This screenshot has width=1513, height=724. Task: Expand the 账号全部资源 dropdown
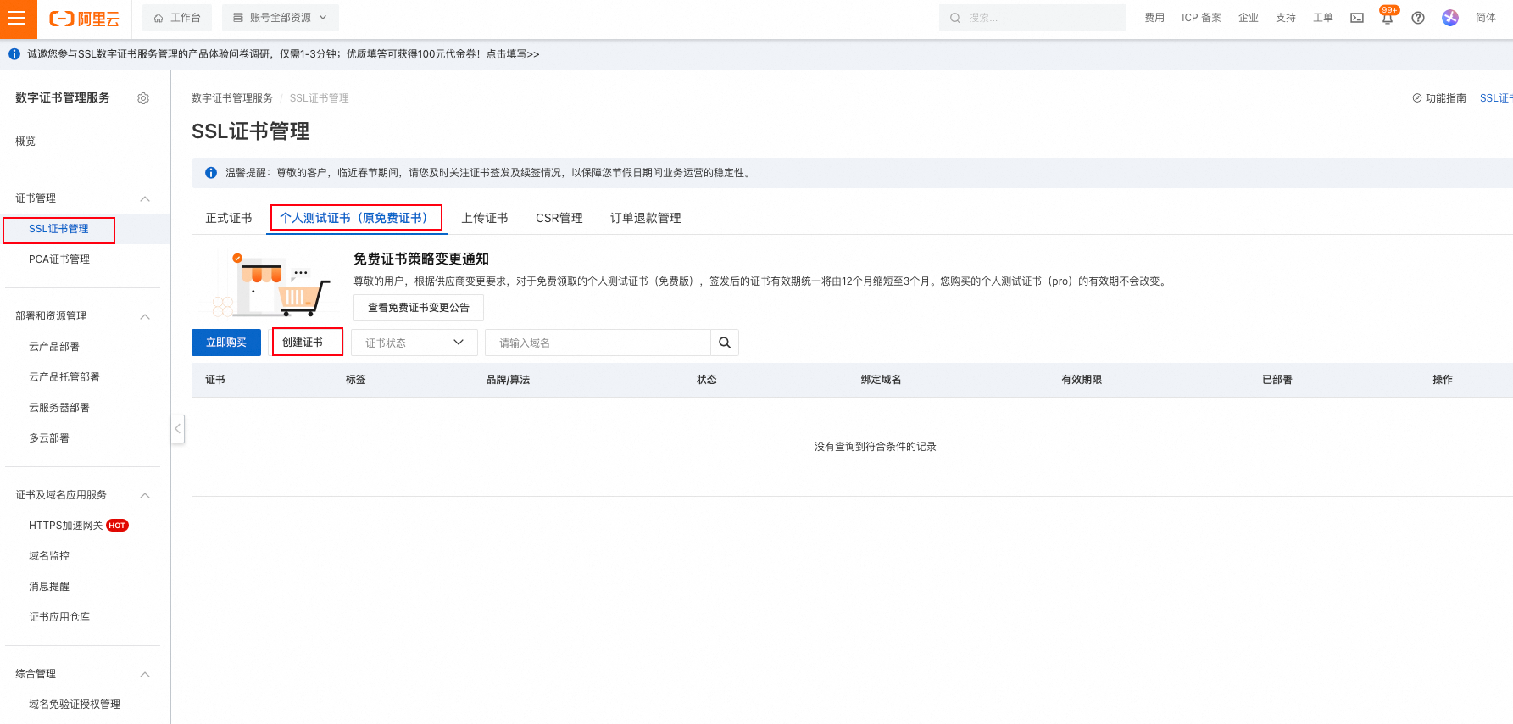pyautogui.click(x=280, y=18)
